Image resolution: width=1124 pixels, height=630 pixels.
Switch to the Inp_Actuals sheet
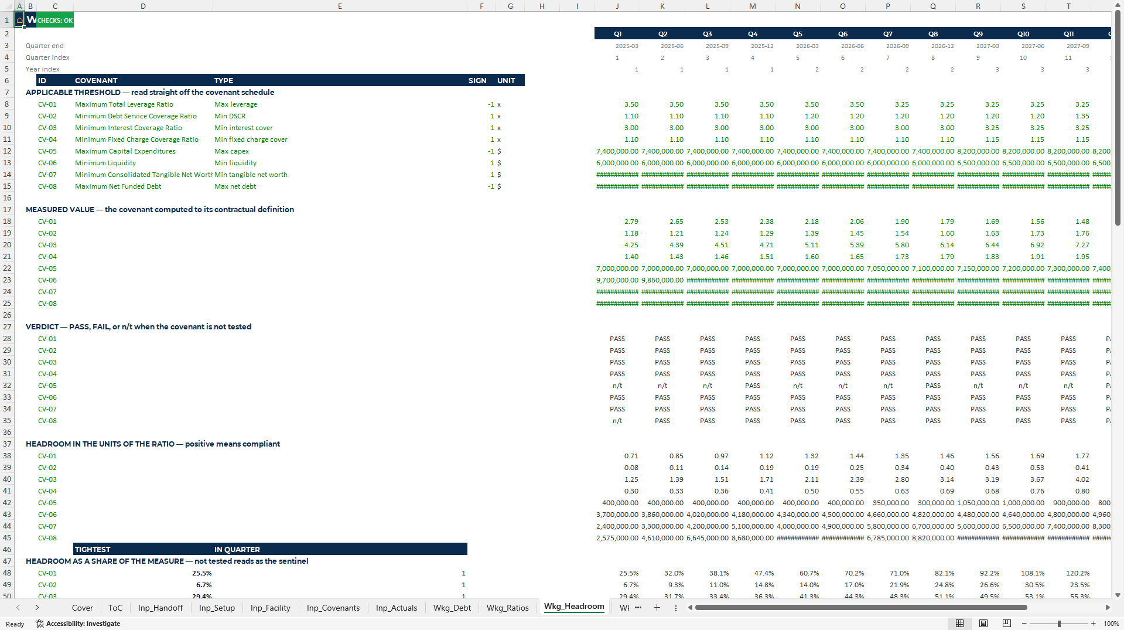[397, 608]
